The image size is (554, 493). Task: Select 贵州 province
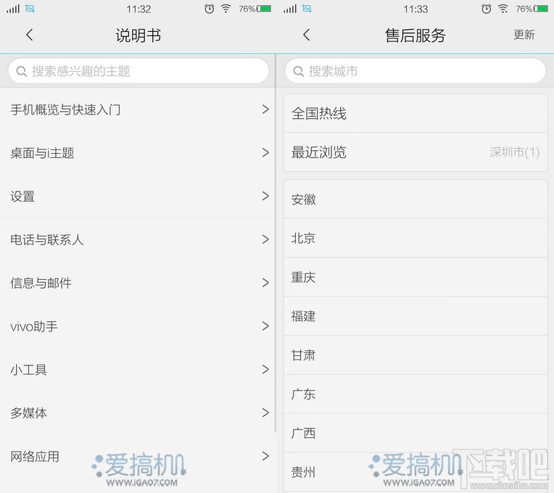coord(415,472)
